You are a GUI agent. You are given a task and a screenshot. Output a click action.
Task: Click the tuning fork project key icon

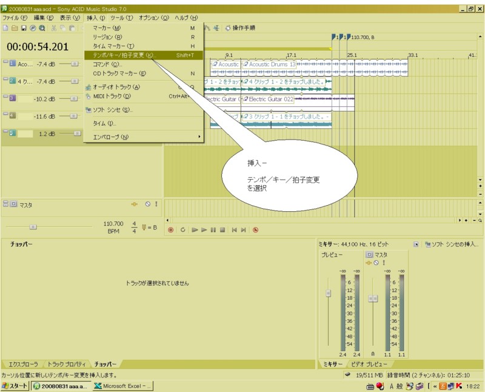tap(144, 228)
